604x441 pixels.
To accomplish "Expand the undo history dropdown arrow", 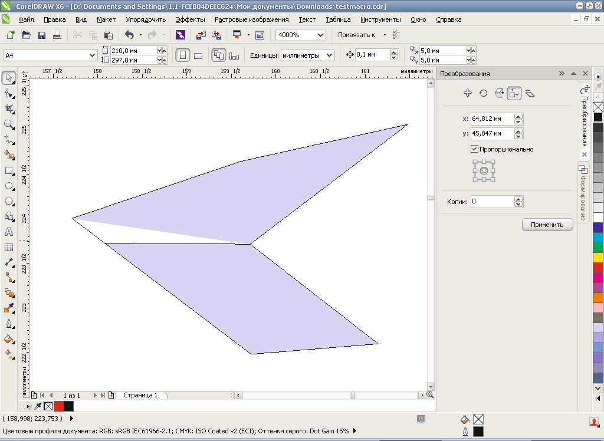I will [140, 35].
